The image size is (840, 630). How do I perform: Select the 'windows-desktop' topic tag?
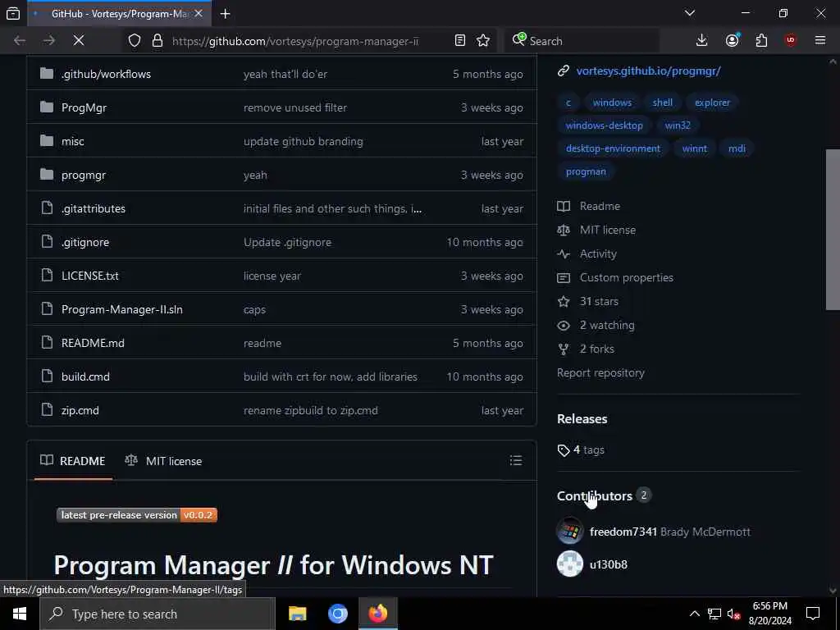(x=605, y=126)
